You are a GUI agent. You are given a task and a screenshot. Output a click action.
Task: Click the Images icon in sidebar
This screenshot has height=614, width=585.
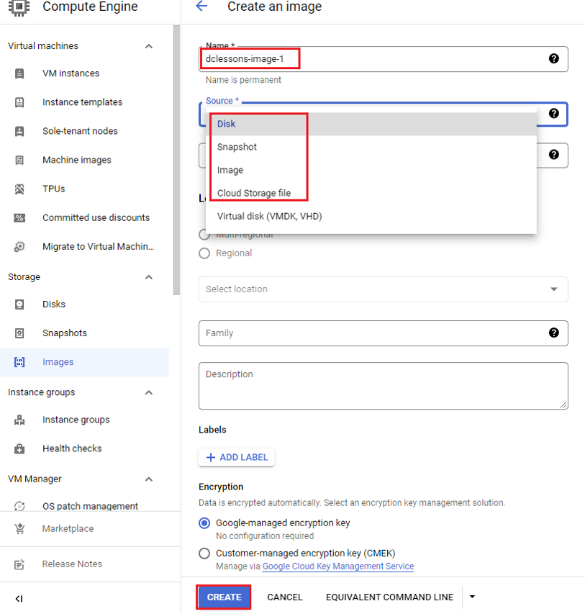click(19, 362)
